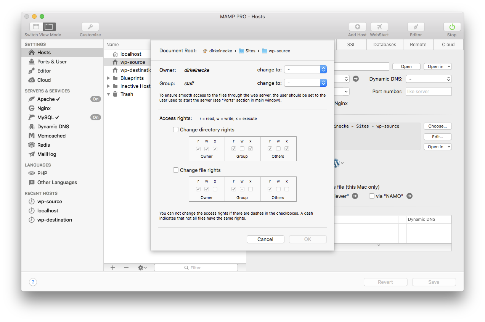Select MySQL in the sidebar

[63, 117]
